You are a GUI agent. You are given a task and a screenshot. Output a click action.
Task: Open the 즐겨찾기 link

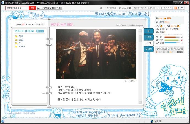(x=160, y=22)
